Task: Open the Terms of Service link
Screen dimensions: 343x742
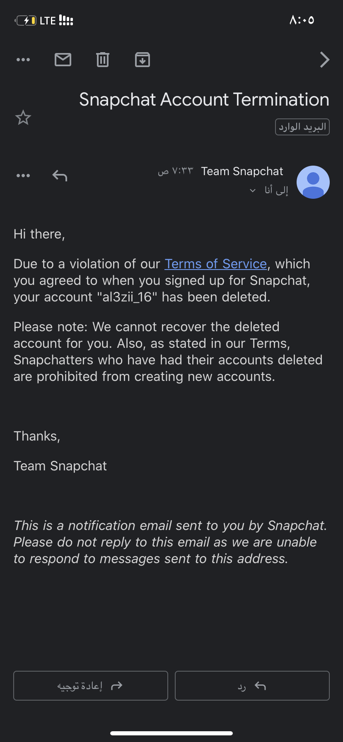Action: click(215, 264)
